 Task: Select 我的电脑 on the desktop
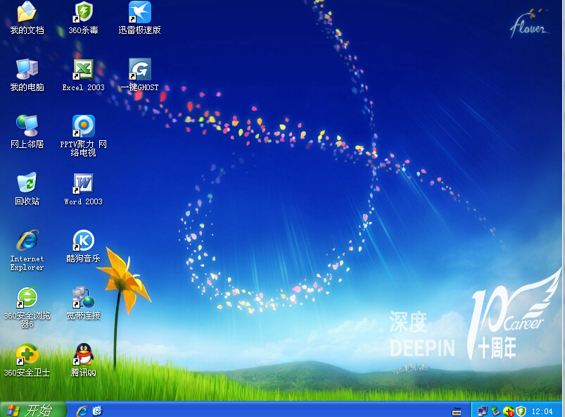(x=27, y=70)
